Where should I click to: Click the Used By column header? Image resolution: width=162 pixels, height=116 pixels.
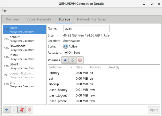[x=133, y=67]
